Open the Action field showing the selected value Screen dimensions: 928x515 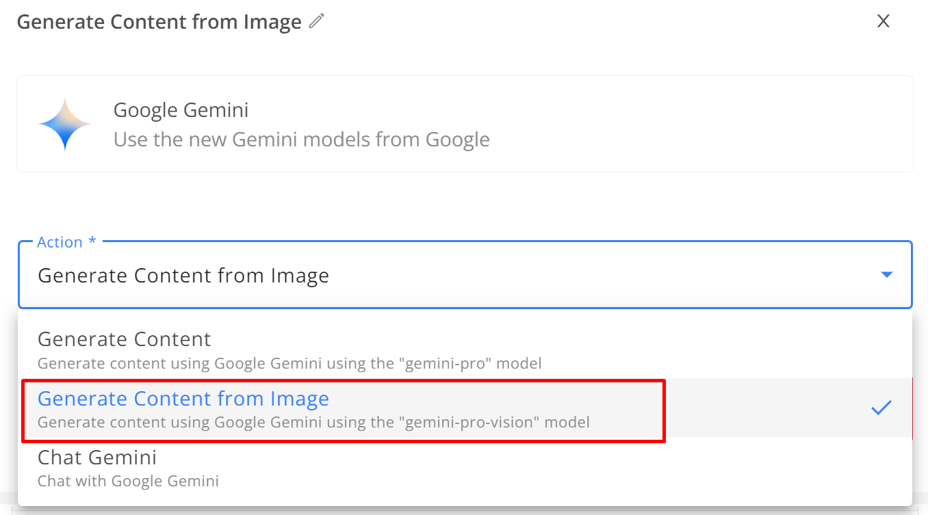[x=465, y=275]
